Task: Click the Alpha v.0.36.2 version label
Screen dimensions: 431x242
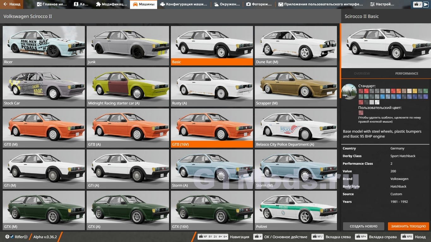Action: pos(45,237)
